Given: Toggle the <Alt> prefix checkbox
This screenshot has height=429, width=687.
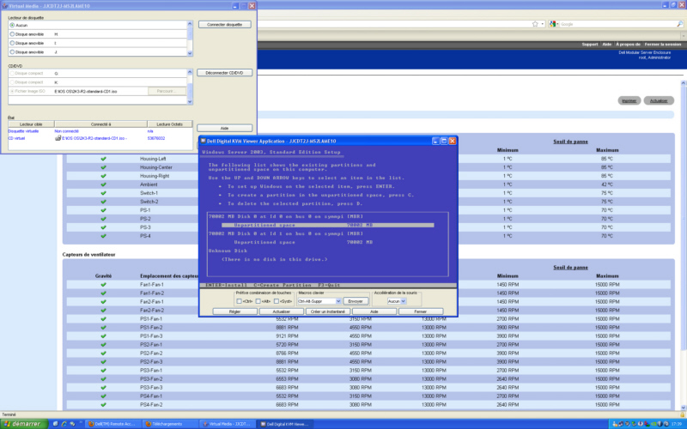Looking at the screenshot, I should [x=258, y=301].
